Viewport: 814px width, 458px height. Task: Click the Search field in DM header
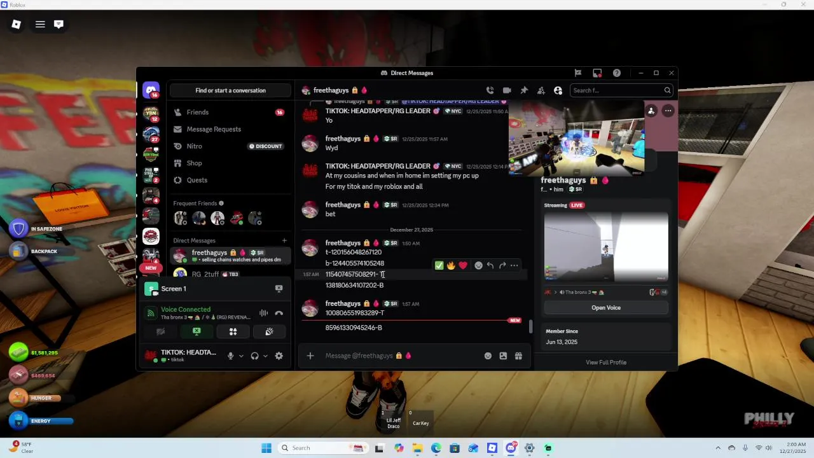pos(621,90)
